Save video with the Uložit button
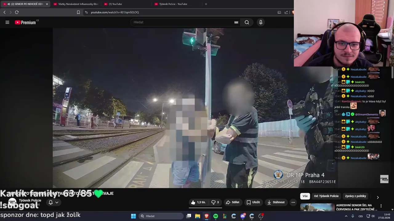Screen dimensions: 394x221 point(253,202)
